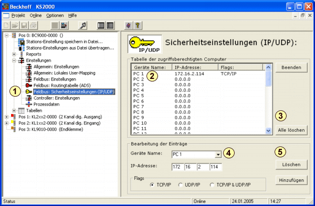Click the last IP octet field 114
315x206 pixels.
[x=216, y=167]
